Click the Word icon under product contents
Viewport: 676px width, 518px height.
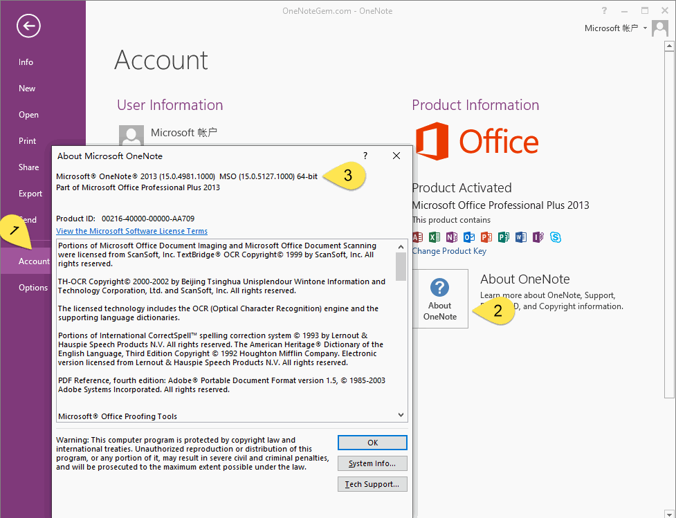(521, 237)
